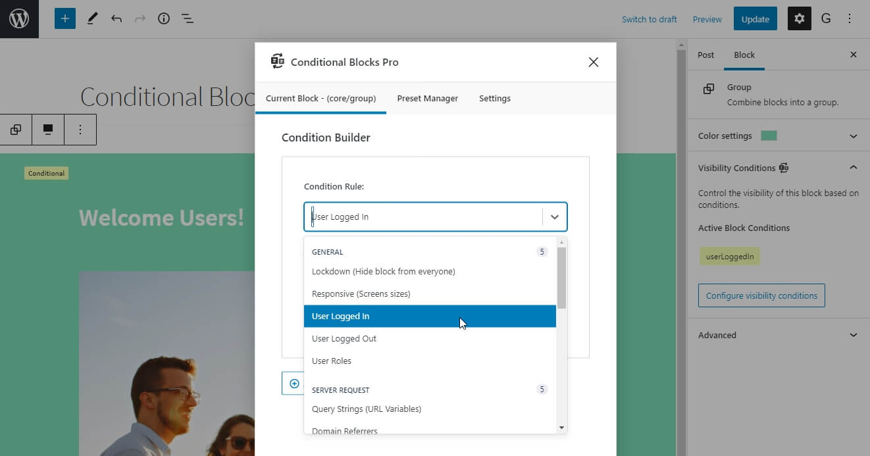This screenshot has height=456, width=870.
Task: Open the Settings tab in the dialog
Action: tap(495, 98)
